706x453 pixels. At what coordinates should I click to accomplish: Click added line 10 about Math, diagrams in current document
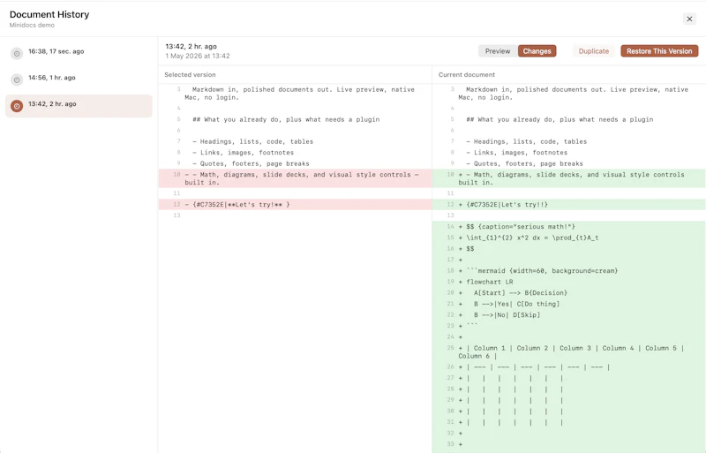coord(568,178)
